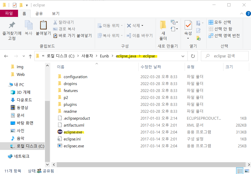
Task: Select the eclipse.ini file icon
Action: 60,139
